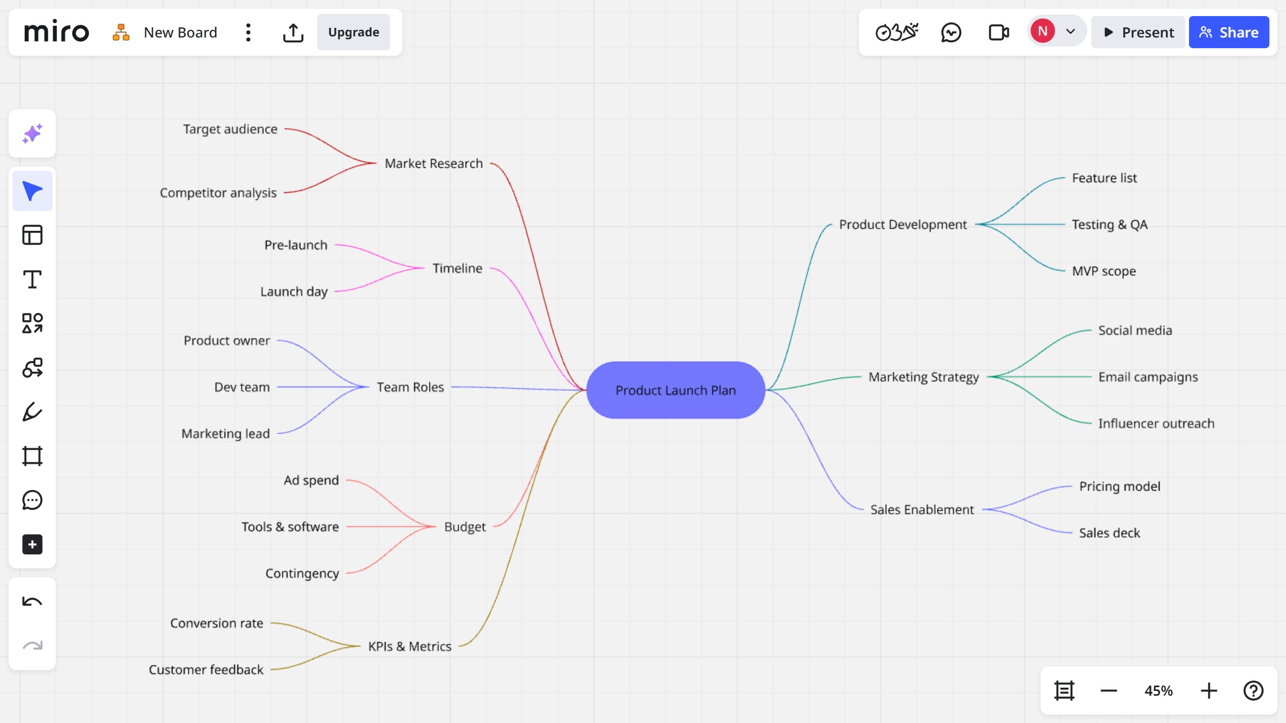This screenshot has height=723, width=1286.
Task: Select the Pen drawing tool
Action: (32, 412)
